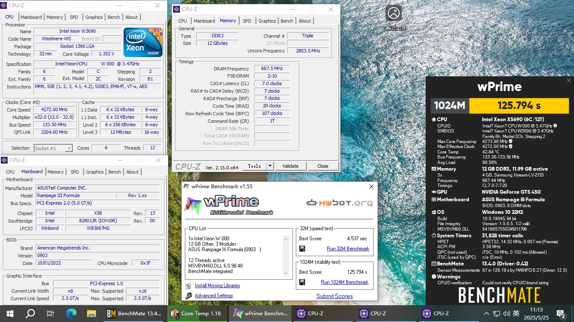The image size is (574, 322).
Task: Click the Submit Scores link
Action: (x=334, y=296)
